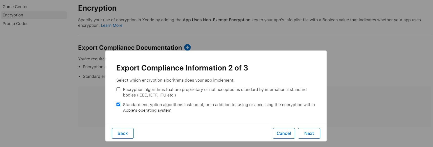433x147 pixels.
Task: Click the 'Encryption' bullet item behind the dialog
Action: (x=93, y=67)
